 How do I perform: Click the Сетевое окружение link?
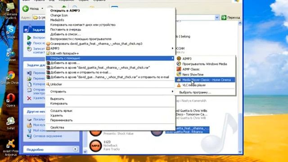coord(48,136)
